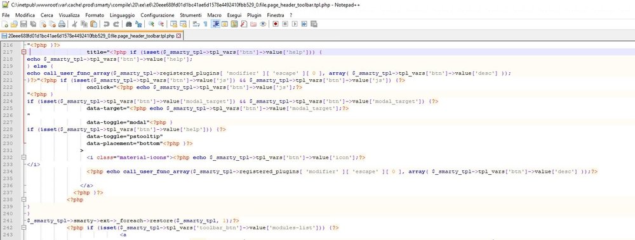This screenshot has width=635, height=240.
Task: Open the Replace dialog icon
Action: pos(138,24)
